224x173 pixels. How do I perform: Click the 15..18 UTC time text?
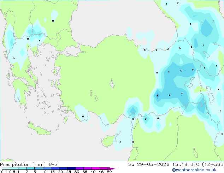(185, 165)
